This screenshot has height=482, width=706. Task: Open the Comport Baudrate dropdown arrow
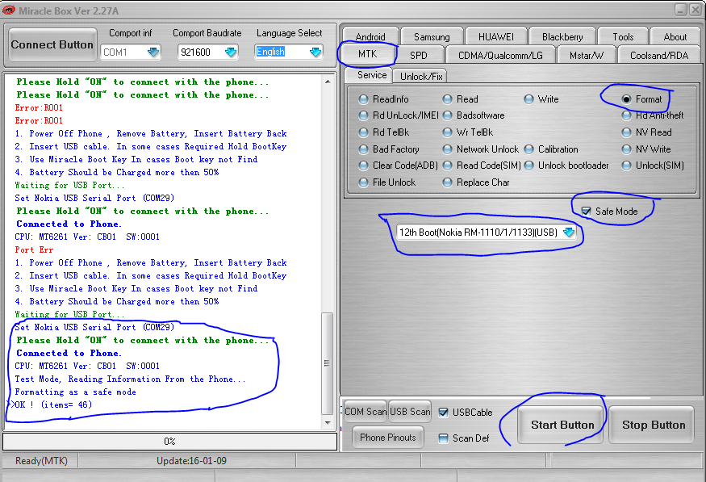231,52
